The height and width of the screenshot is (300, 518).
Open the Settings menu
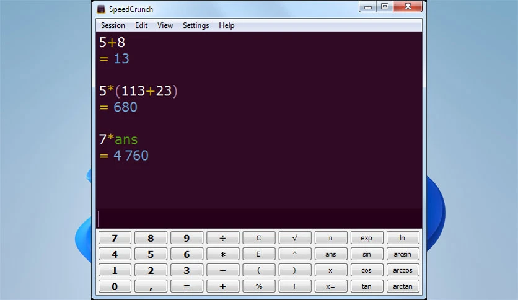[196, 25]
